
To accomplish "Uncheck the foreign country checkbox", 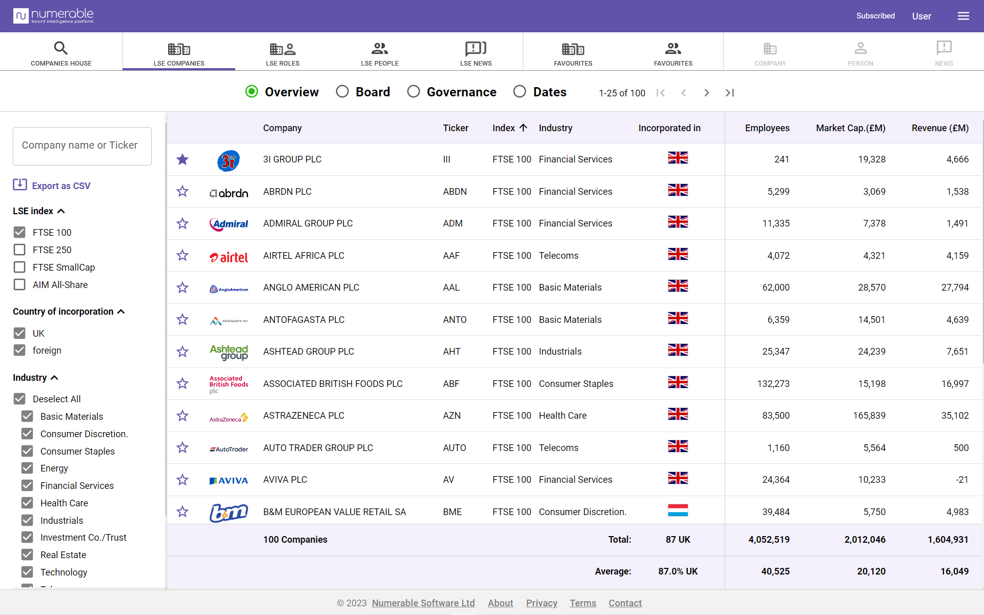I will click(19, 351).
